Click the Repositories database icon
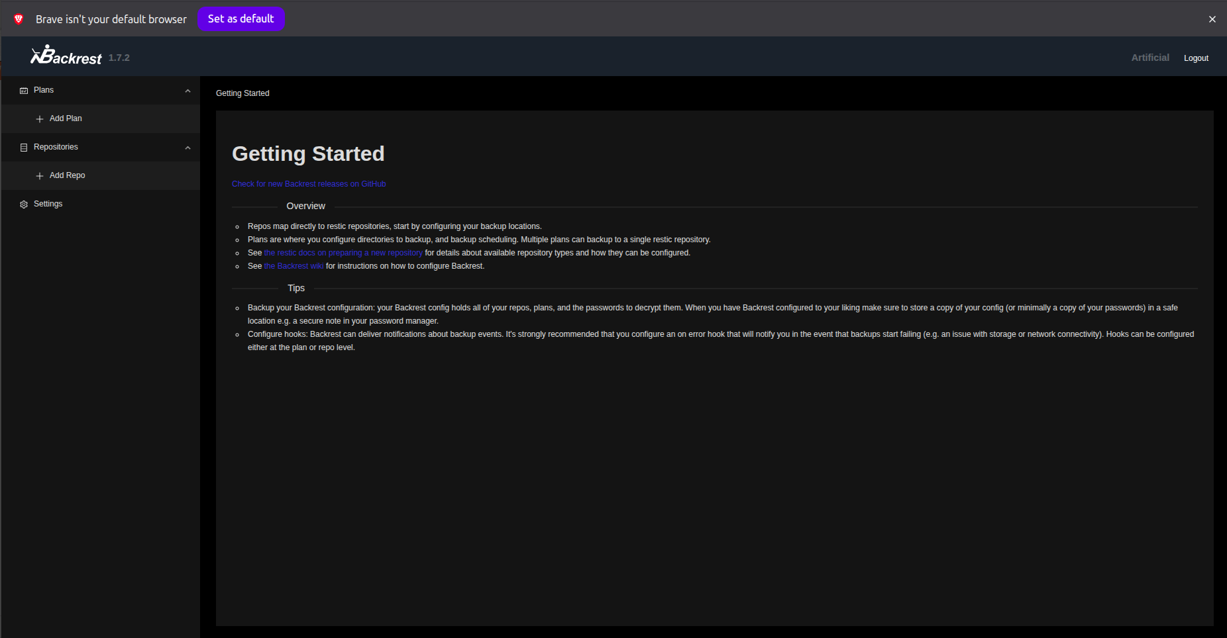Image resolution: width=1227 pixels, height=638 pixels. point(24,148)
